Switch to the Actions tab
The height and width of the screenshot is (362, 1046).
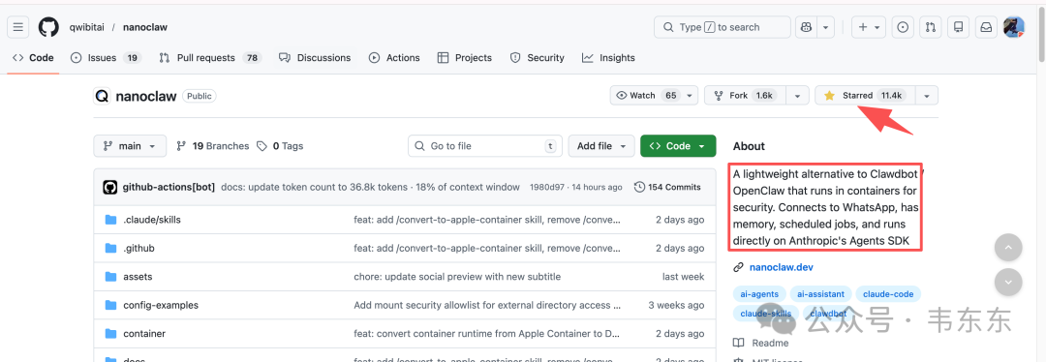(x=395, y=58)
